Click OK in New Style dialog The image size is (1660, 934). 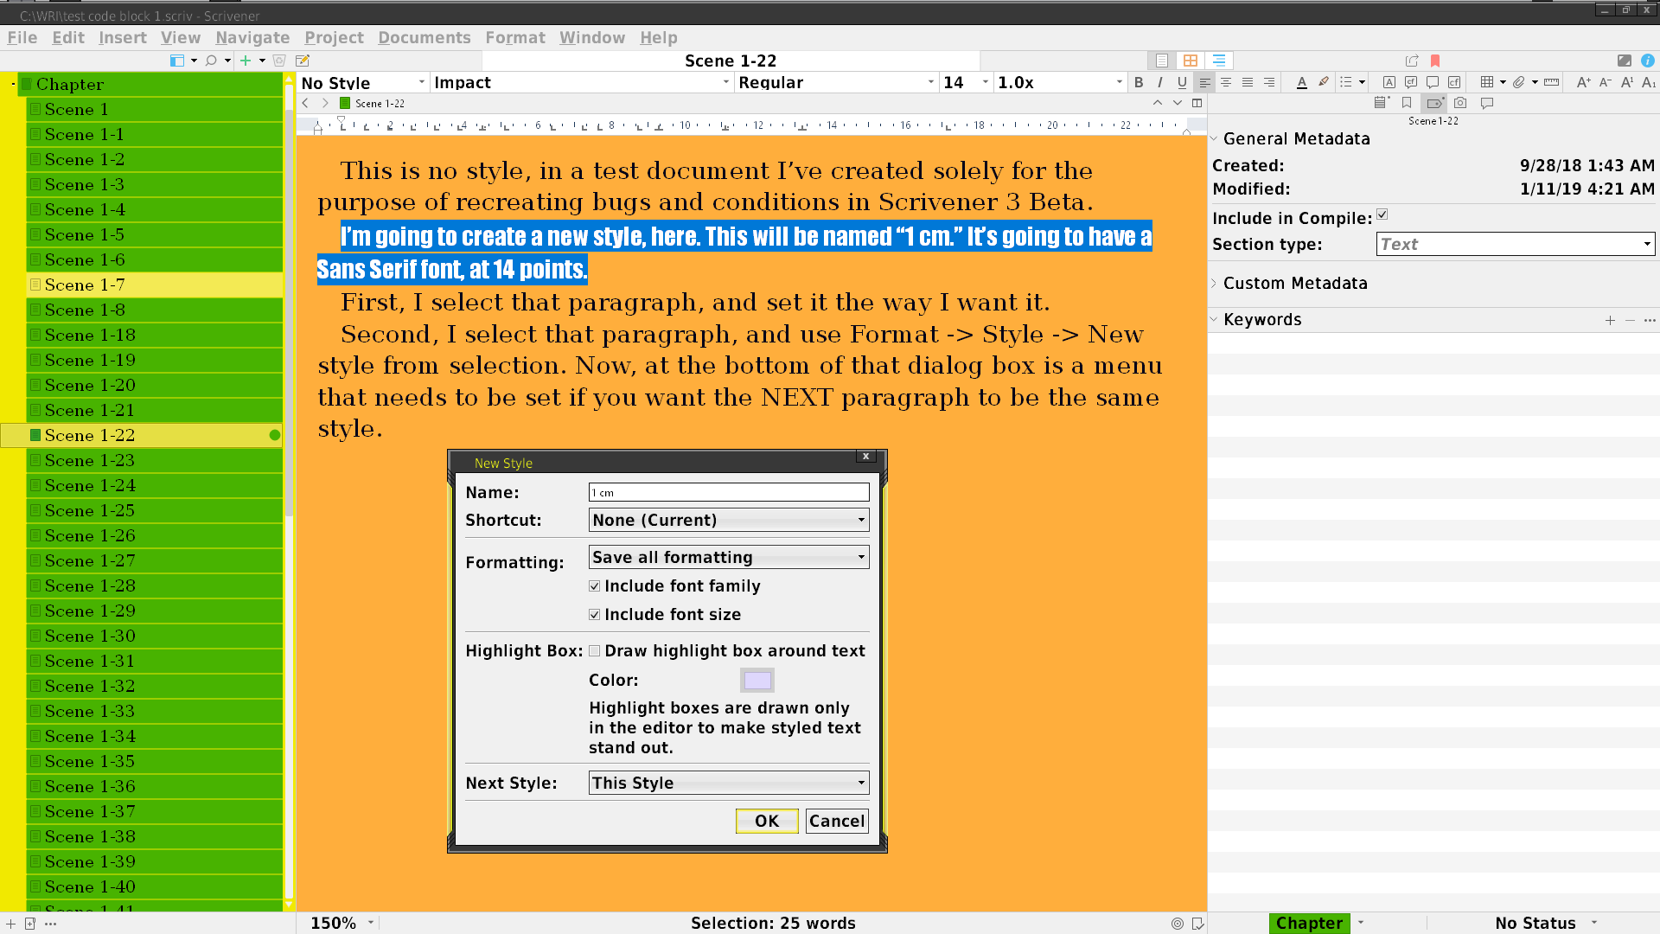(767, 821)
